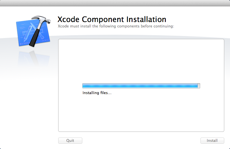Click the filled starting edge of the progress bar

point(83,86)
